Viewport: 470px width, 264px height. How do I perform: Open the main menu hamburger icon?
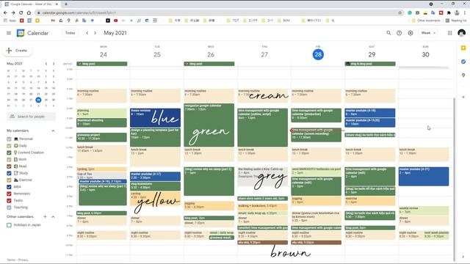pyautogui.click(x=9, y=33)
